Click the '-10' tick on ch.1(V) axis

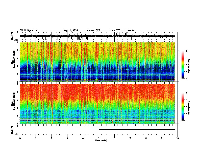(16, 40)
